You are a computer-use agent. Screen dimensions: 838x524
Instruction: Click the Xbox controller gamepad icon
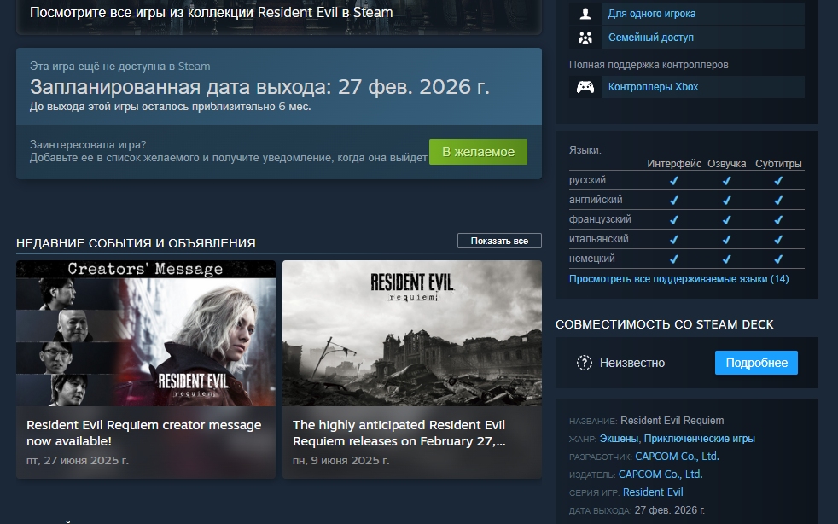coord(585,87)
